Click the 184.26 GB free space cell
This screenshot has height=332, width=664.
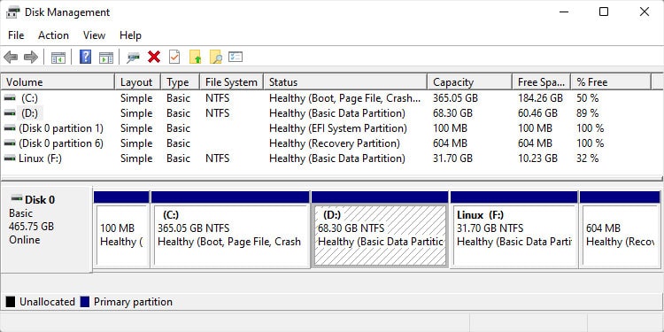coord(540,98)
